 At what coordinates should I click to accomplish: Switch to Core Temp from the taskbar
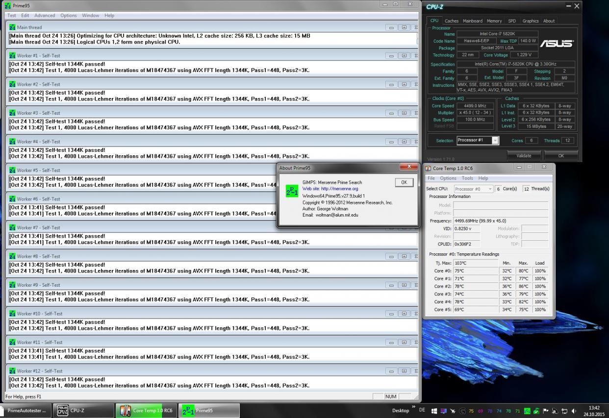146,411
